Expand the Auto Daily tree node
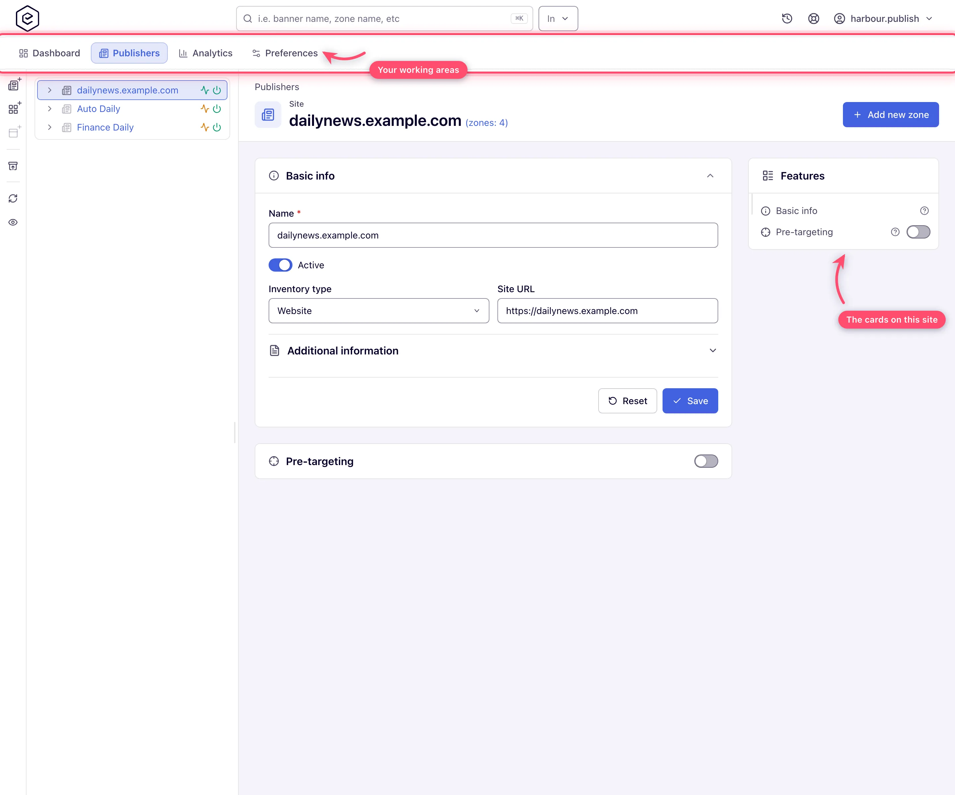The image size is (955, 795). point(49,109)
